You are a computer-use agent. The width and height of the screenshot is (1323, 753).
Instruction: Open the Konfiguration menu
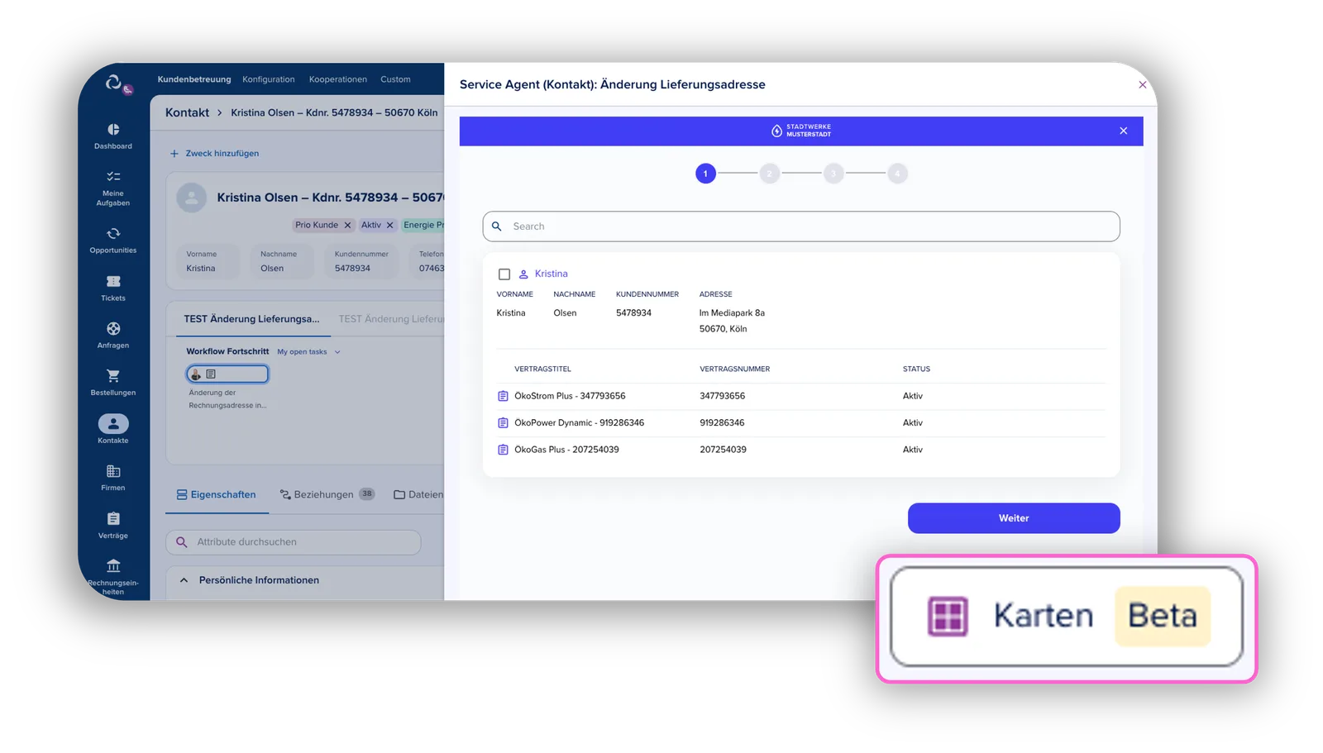tap(269, 79)
